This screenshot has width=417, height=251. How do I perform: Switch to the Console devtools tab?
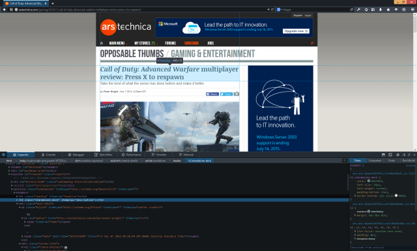pos(48,155)
